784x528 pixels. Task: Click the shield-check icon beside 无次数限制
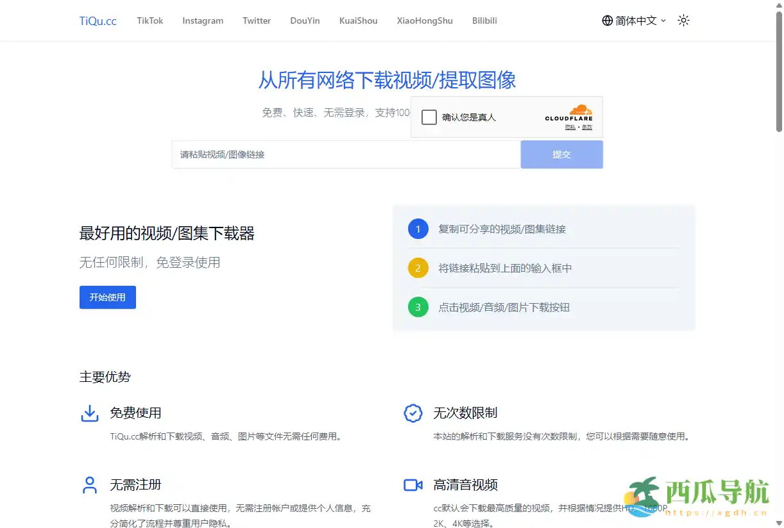[413, 413]
